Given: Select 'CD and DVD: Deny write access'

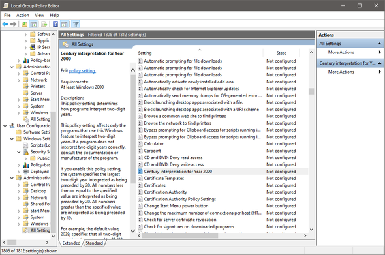Looking at the screenshot, I should 223,164.
